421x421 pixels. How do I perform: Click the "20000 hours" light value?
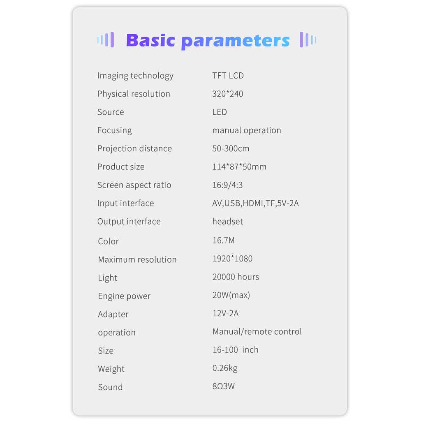[x=236, y=277]
